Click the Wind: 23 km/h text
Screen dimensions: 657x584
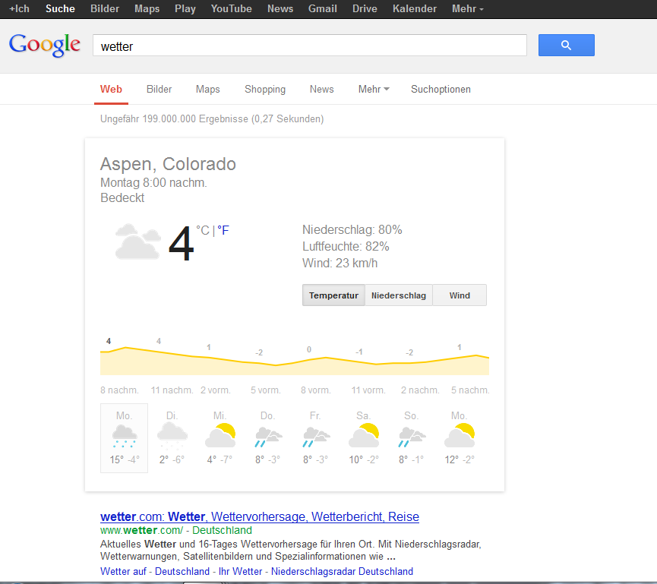tap(340, 263)
